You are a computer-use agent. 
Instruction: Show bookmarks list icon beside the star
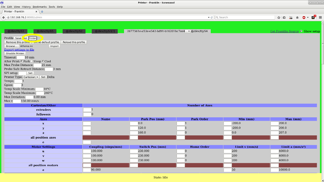click(x=284, y=17)
